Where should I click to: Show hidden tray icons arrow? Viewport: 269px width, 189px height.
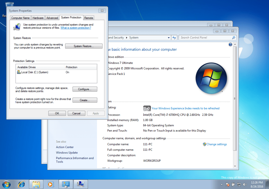tap(222, 185)
